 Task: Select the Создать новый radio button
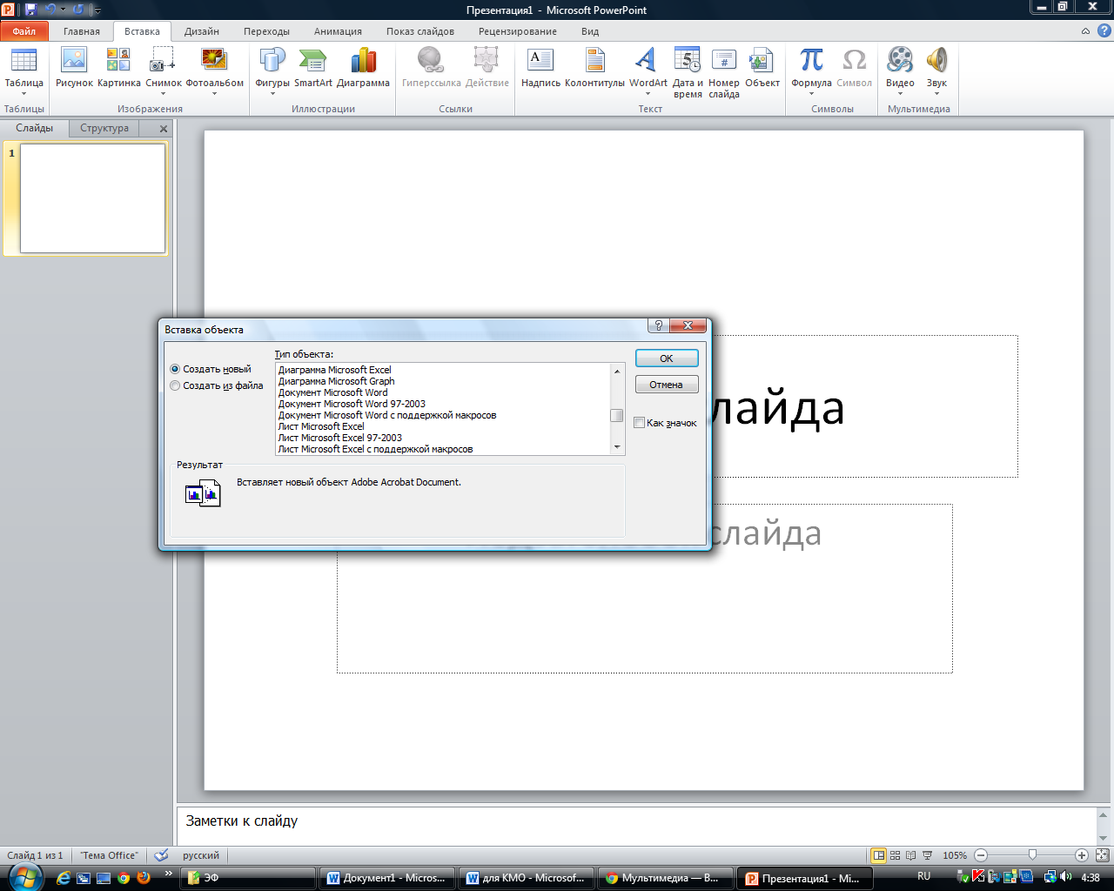point(175,369)
